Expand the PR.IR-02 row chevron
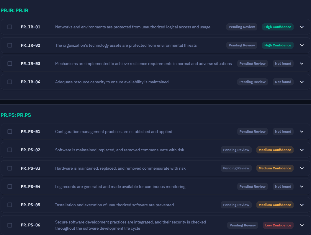 point(302,45)
